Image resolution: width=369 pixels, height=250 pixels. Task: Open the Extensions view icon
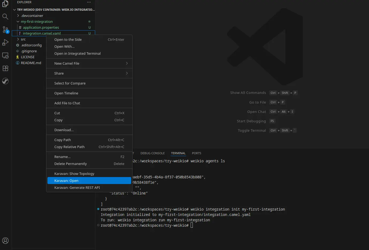pyautogui.click(x=5, y=68)
